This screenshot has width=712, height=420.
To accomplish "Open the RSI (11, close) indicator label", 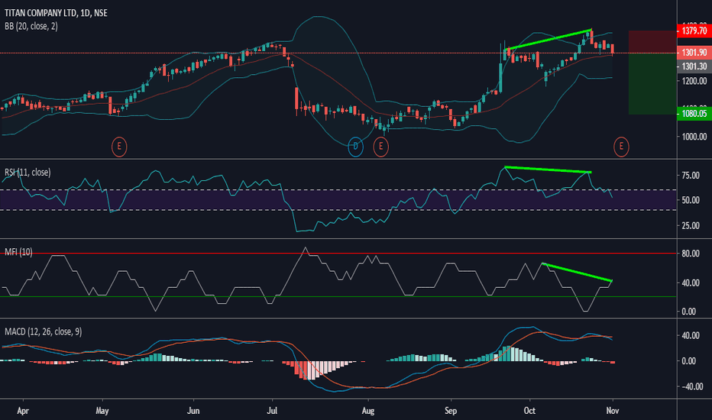I will tap(28, 172).
